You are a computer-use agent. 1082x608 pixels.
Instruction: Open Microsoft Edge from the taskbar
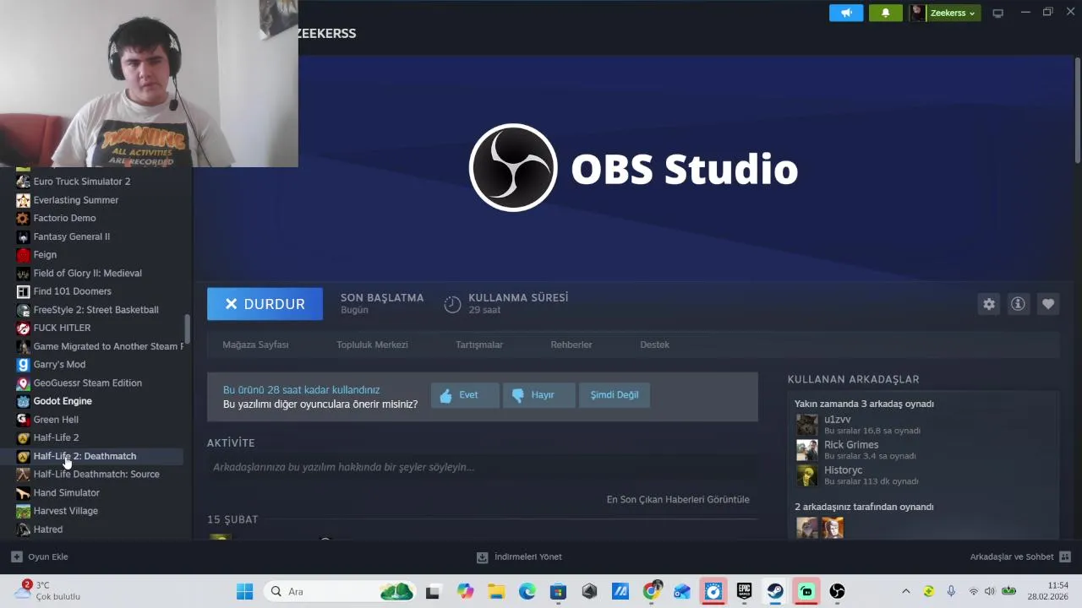527,591
